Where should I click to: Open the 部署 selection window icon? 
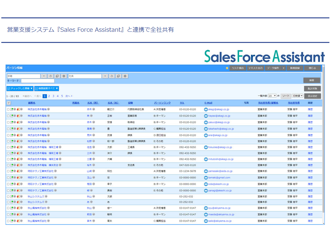pos(57,76)
